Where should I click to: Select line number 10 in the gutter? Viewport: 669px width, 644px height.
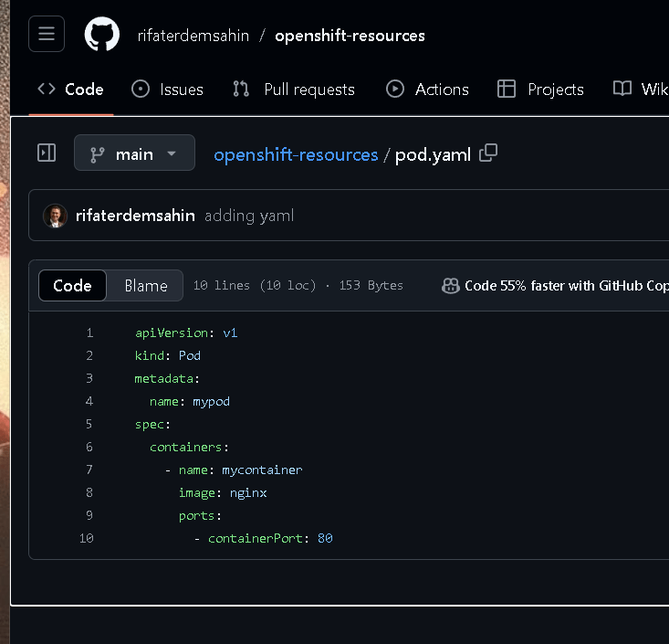[x=86, y=538]
